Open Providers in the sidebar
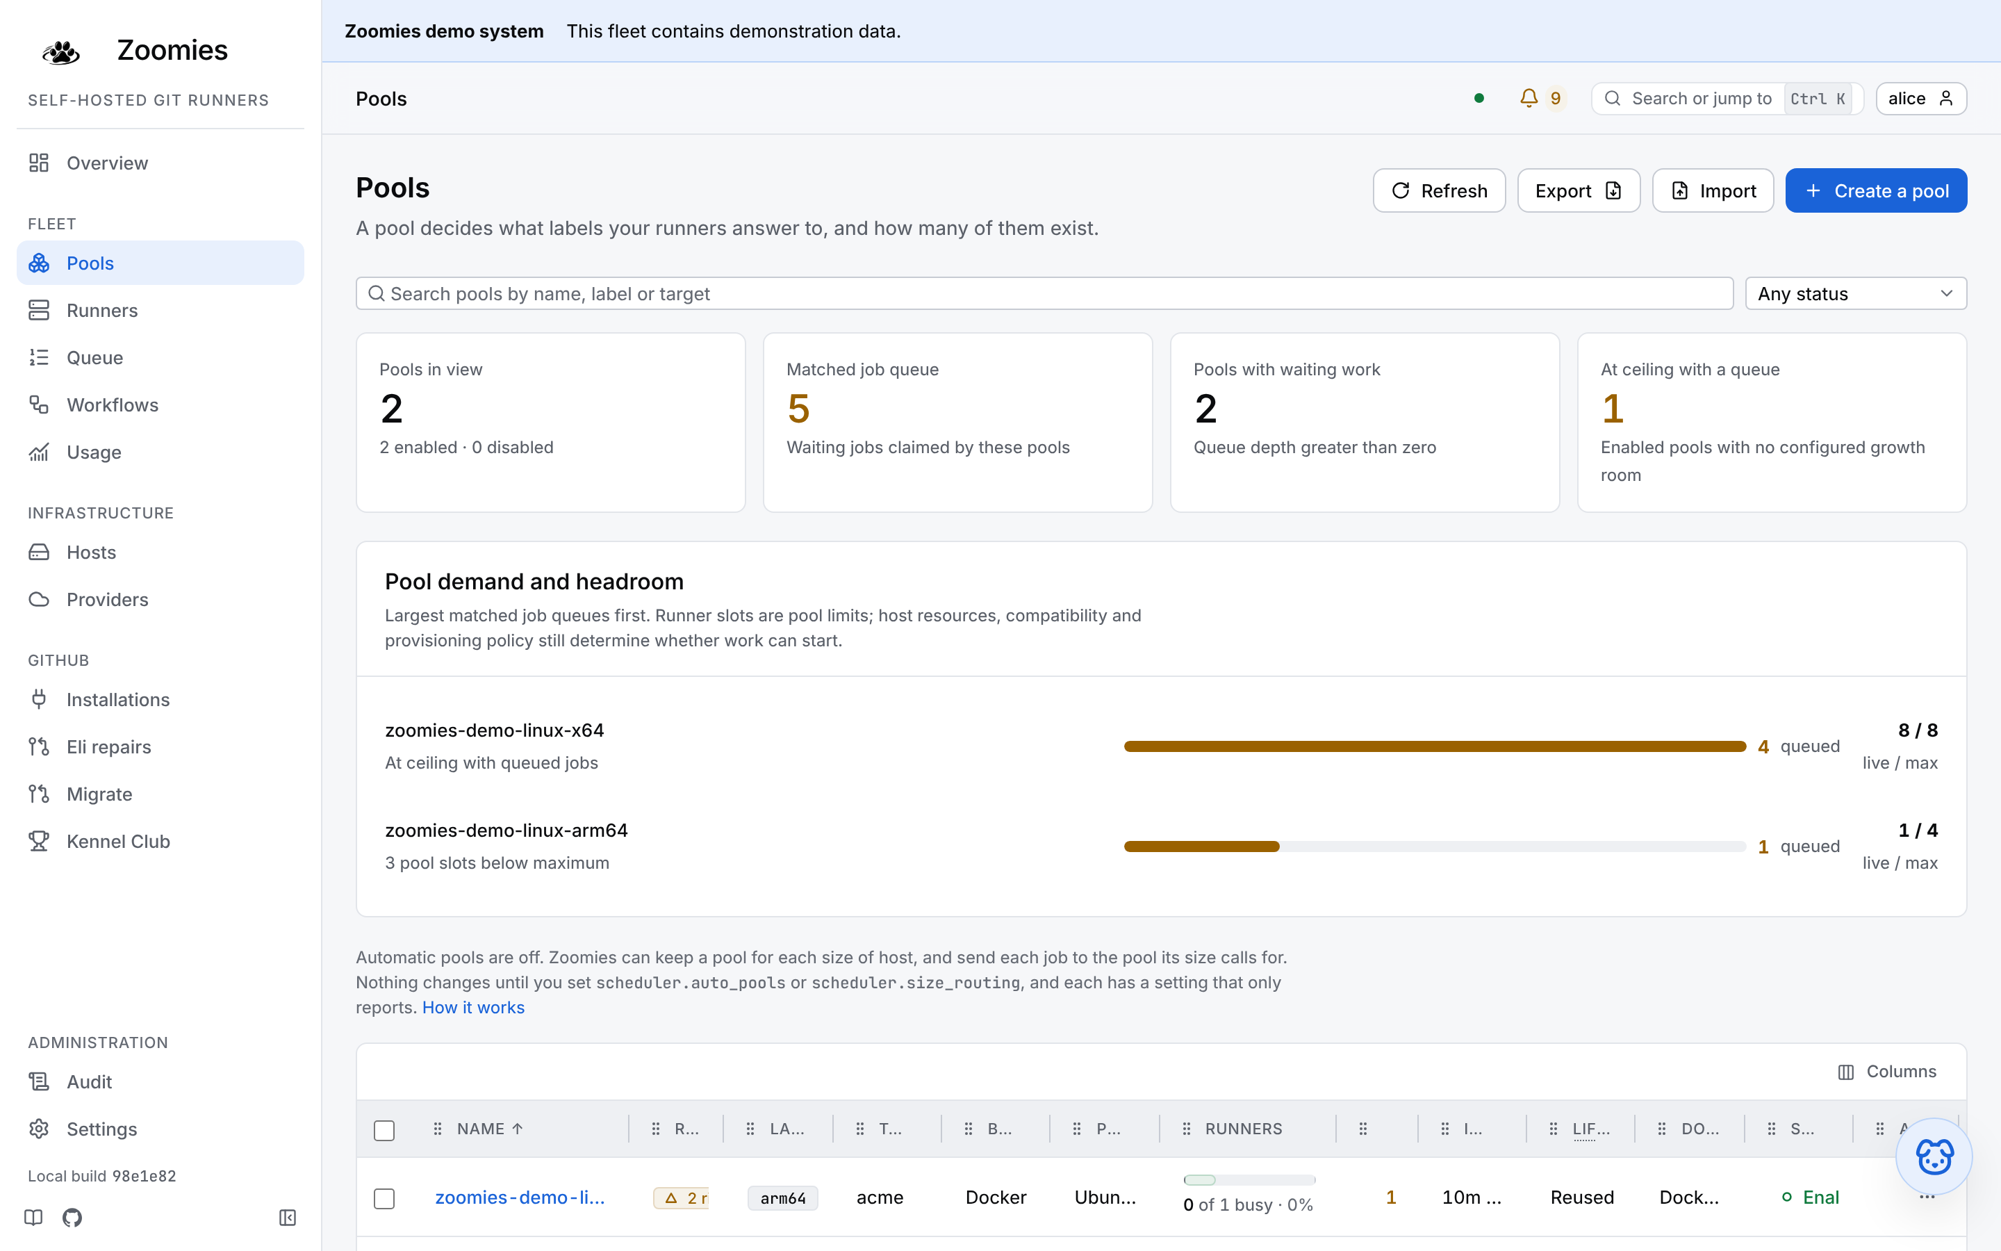Screen dimensions: 2001x1251 point(160,599)
